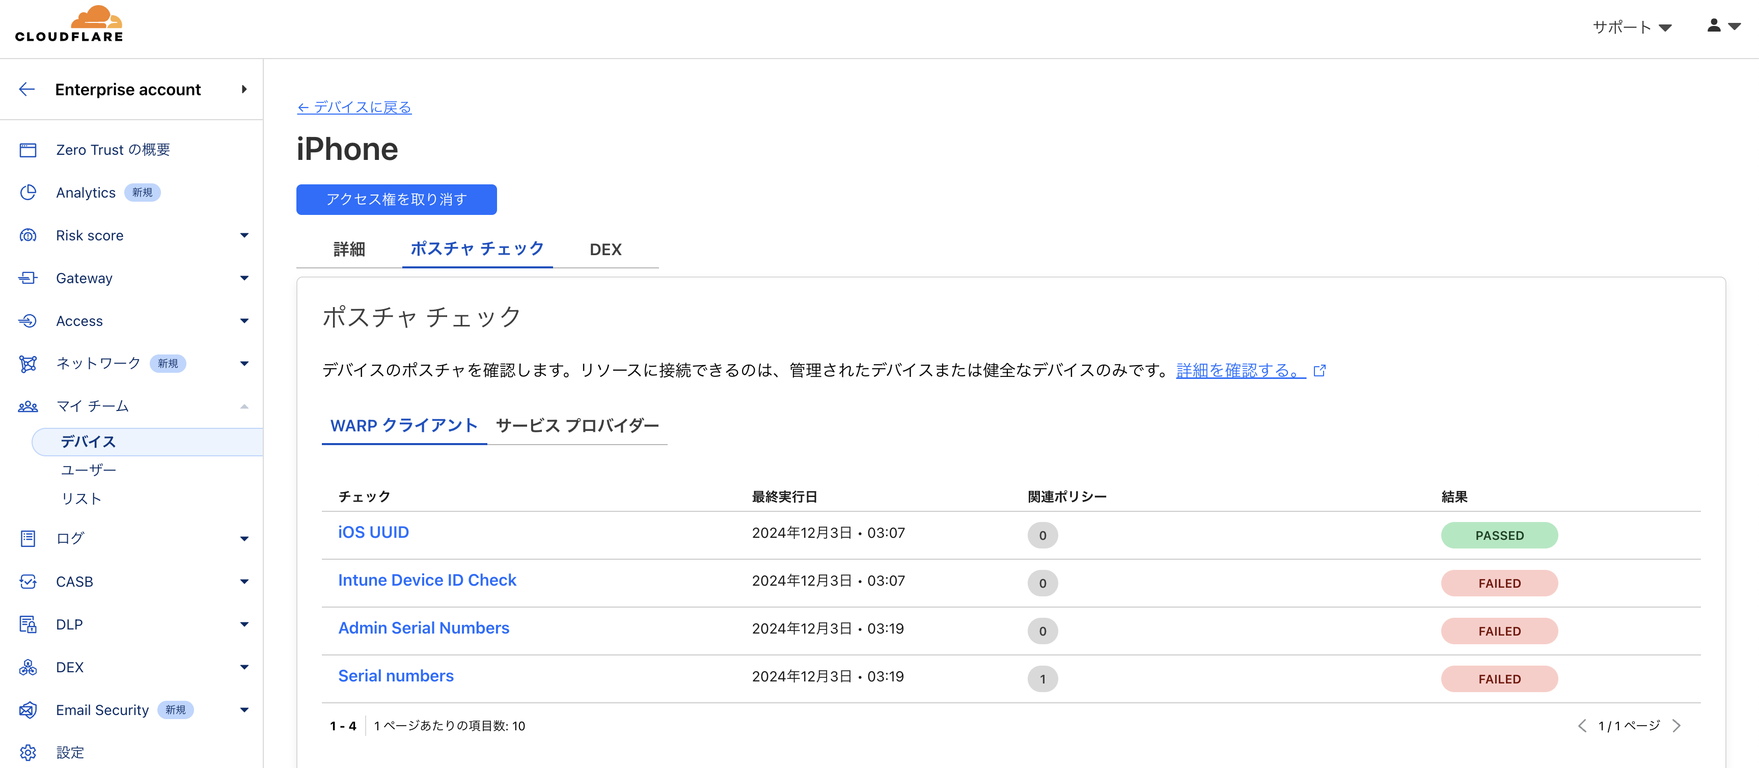Screen dimensions: 1759x768
Task: Switch to the 詳細 tab
Action: pos(349,250)
